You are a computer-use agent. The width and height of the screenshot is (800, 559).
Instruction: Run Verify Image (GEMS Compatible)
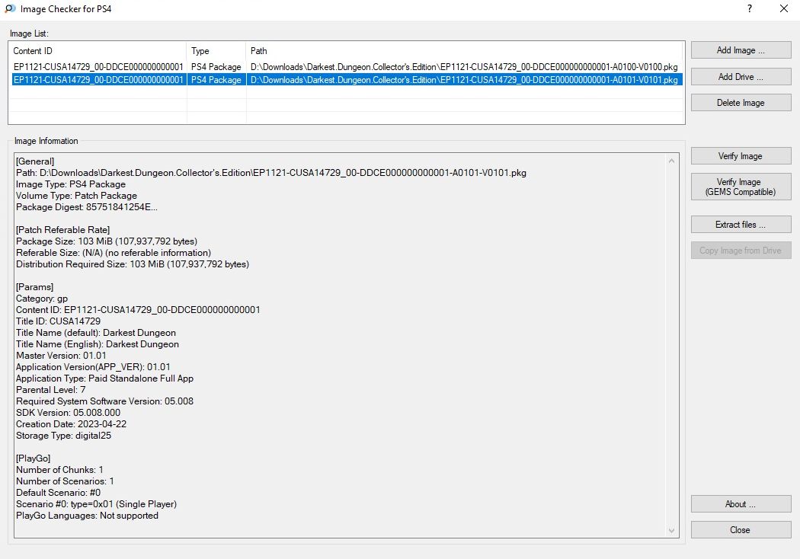(741, 187)
